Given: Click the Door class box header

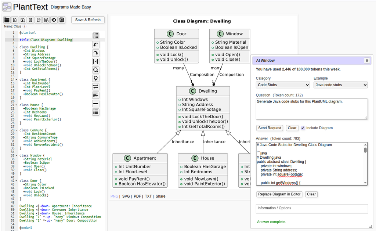Looking at the screenshot, I should pyautogui.click(x=177, y=34).
